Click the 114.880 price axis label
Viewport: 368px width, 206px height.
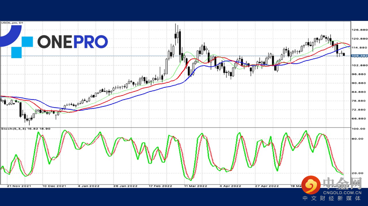[x=359, y=47]
